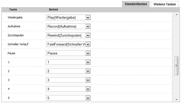The width and height of the screenshot is (183, 104).
Task: Expand the dropdown for key 5
Action: coord(88,98)
